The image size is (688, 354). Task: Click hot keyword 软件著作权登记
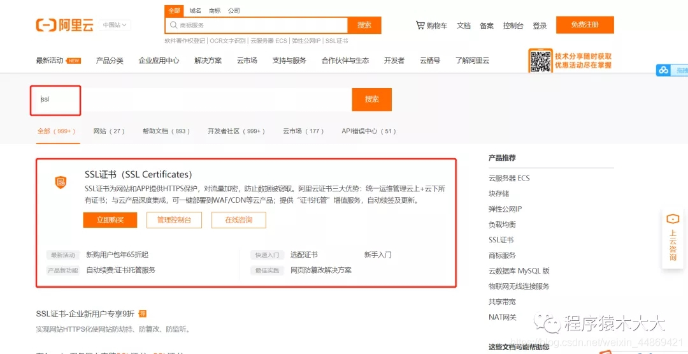click(x=185, y=40)
